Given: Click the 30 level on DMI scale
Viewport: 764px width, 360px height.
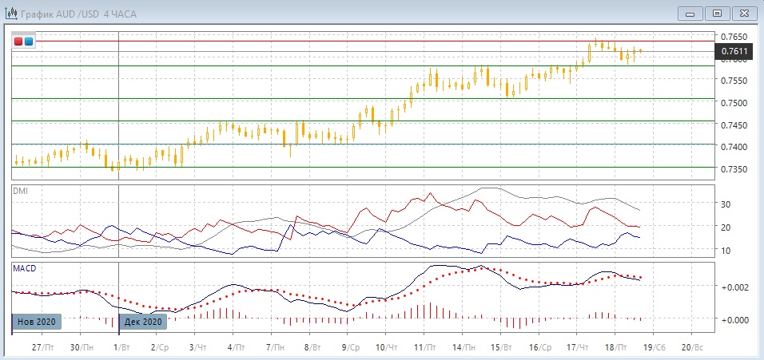Looking at the screenshot, I should [x=727, y=204].
